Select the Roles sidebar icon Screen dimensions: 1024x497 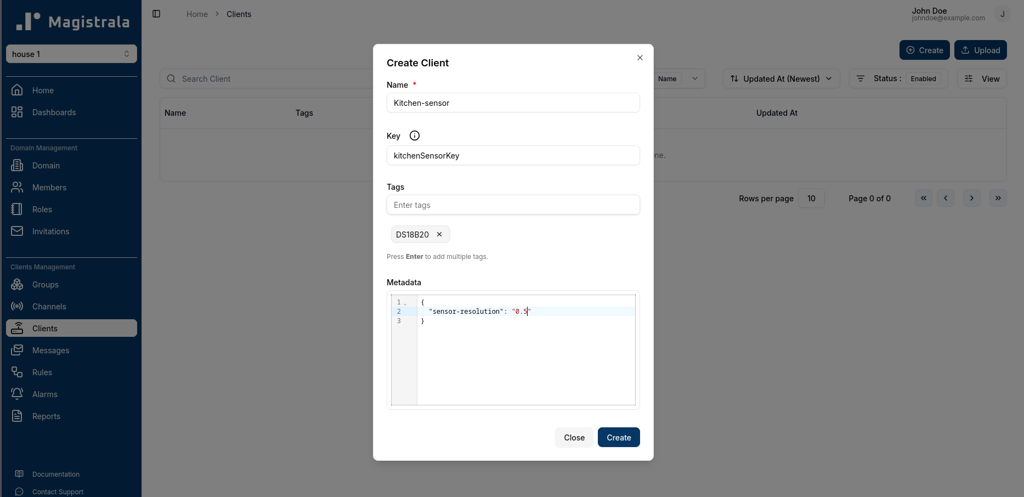point(18,209)
